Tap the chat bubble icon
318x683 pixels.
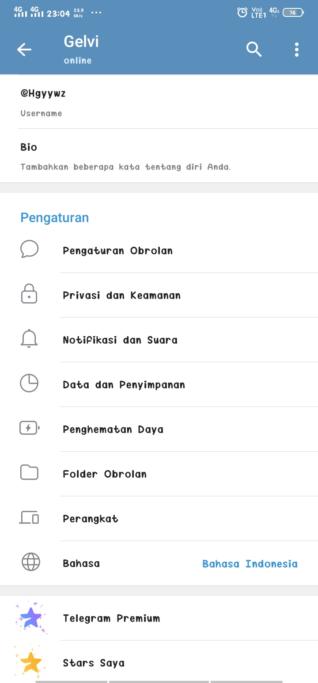(29, 249)
